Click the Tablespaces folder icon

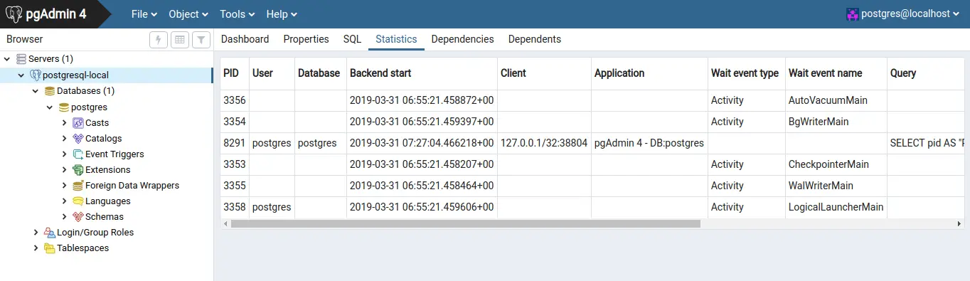pos(50,248)
